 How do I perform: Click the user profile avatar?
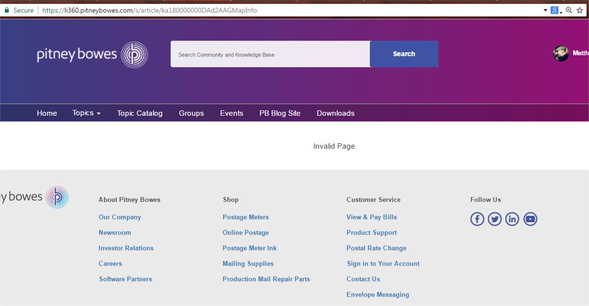coord(561,53)
